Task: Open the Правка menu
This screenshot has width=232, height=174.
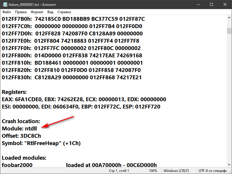Action: point(21,12)
